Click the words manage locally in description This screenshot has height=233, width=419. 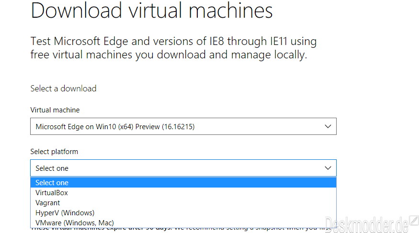pos(269,55)
